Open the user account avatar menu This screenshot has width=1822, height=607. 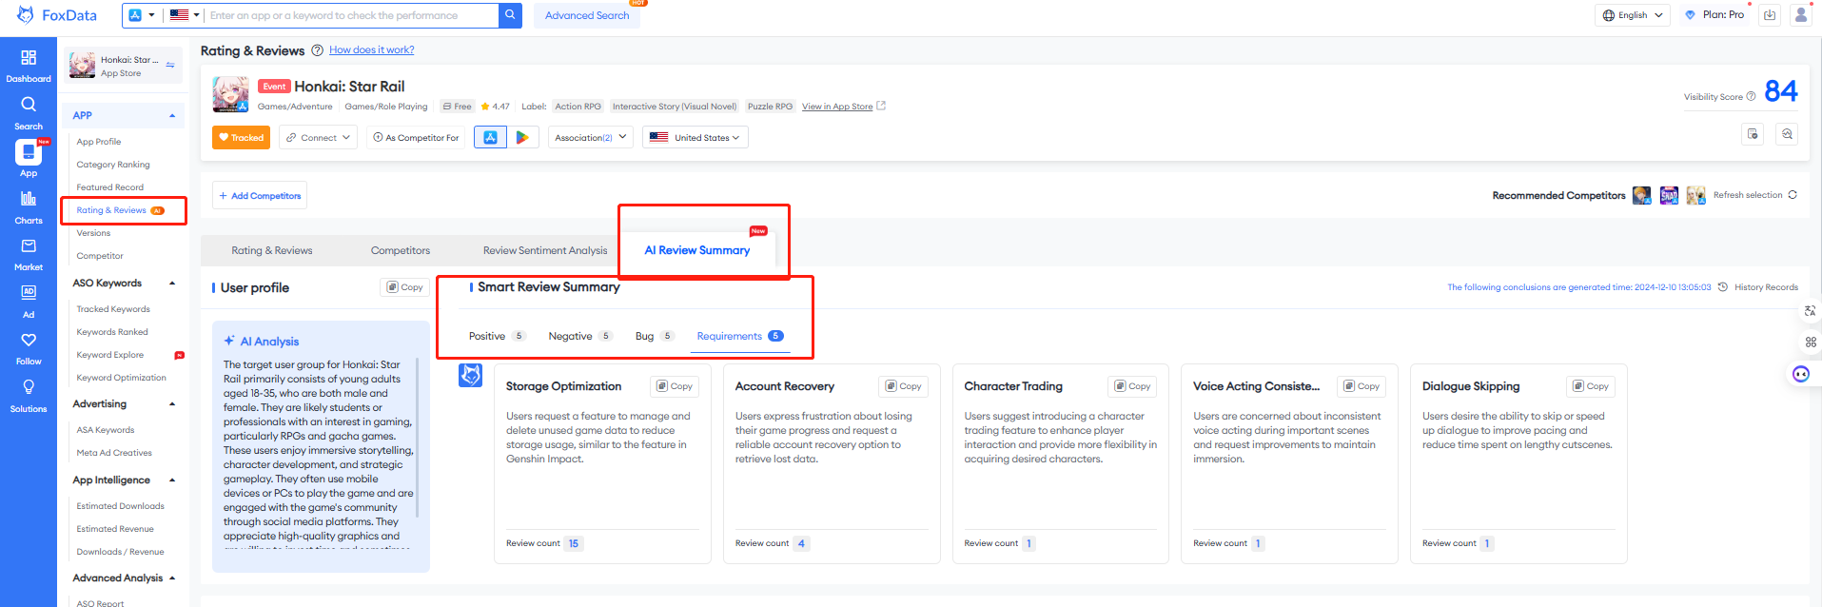coord(1801,15)
